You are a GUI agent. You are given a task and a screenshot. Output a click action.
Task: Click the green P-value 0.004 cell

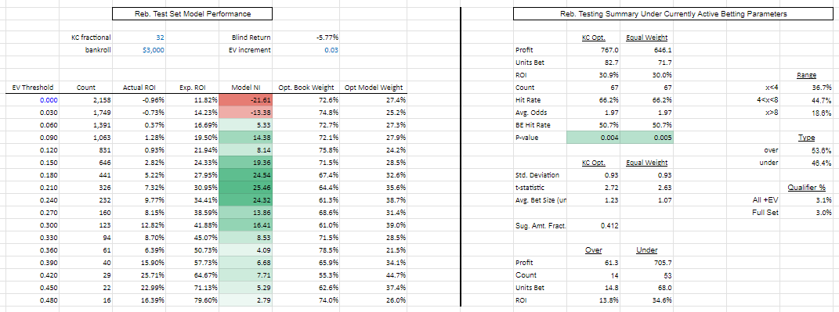[x=593, y=138]
